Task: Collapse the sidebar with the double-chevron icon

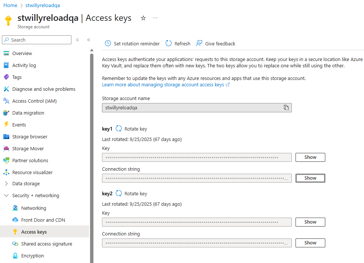Action: click(89, 40)
